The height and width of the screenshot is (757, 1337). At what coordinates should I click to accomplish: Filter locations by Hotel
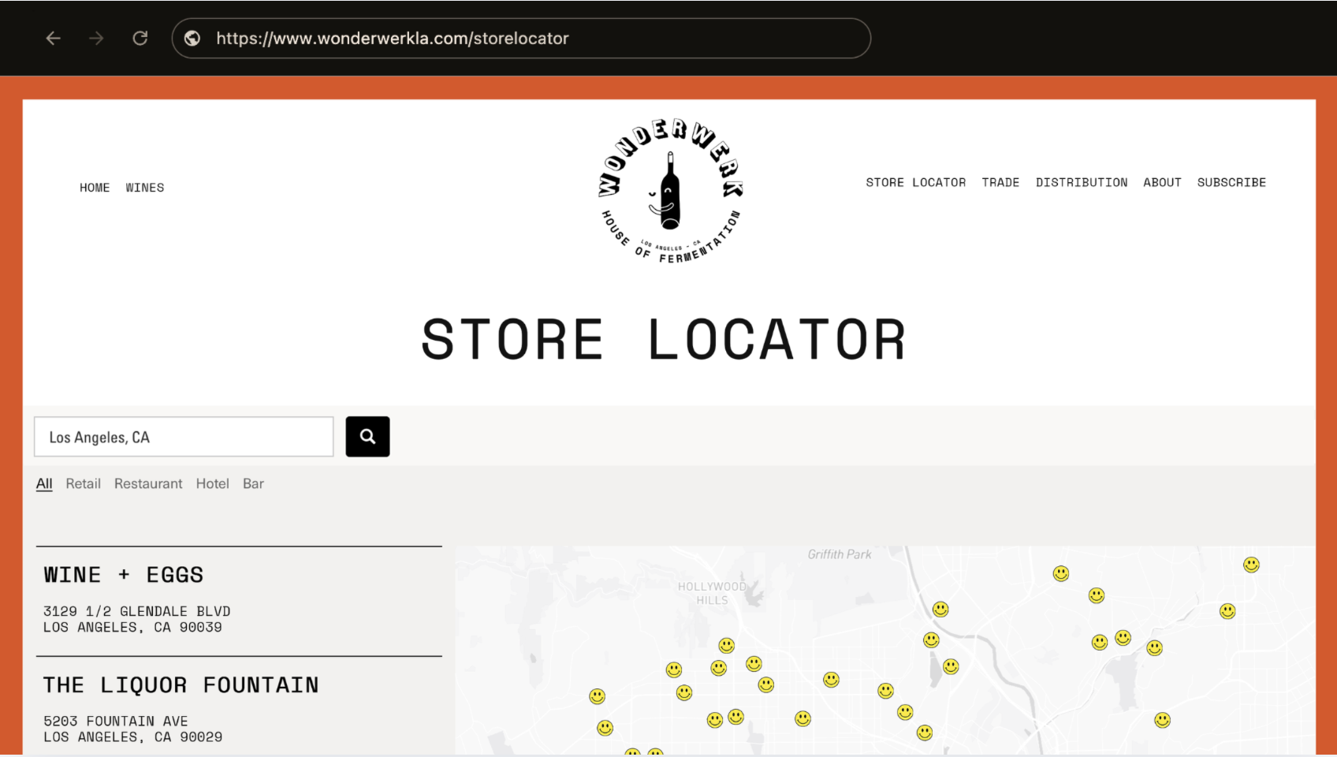(213, 483)
